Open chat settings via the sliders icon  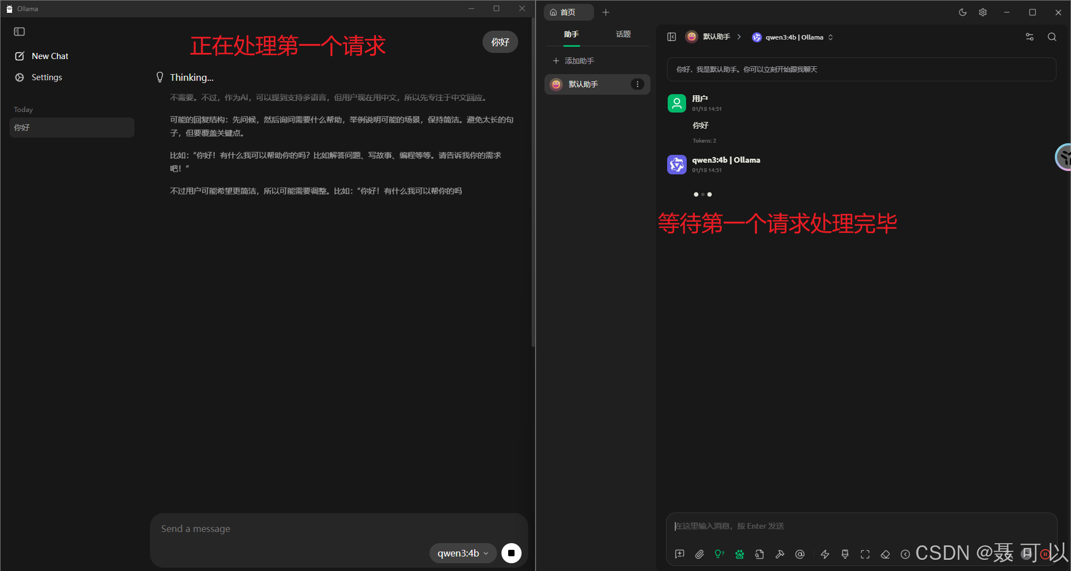pos(1030,37)
